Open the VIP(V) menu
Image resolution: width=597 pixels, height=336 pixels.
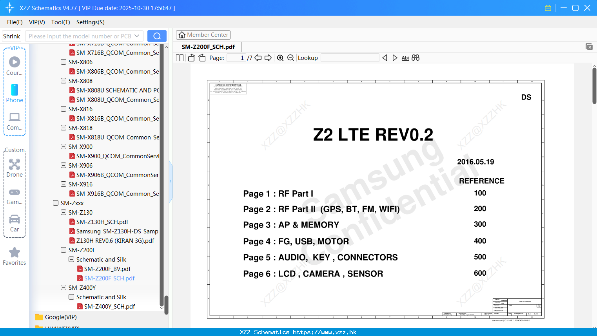(x=37, y=22)
